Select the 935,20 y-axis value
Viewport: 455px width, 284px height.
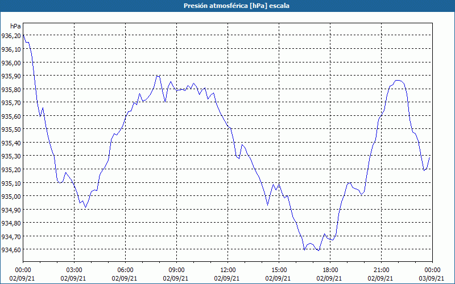pyautogui.click(x=11, y=170)
